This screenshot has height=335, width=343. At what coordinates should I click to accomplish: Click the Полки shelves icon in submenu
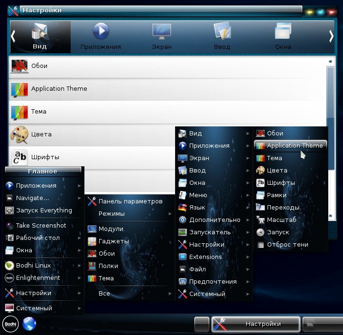pos(92,266)
